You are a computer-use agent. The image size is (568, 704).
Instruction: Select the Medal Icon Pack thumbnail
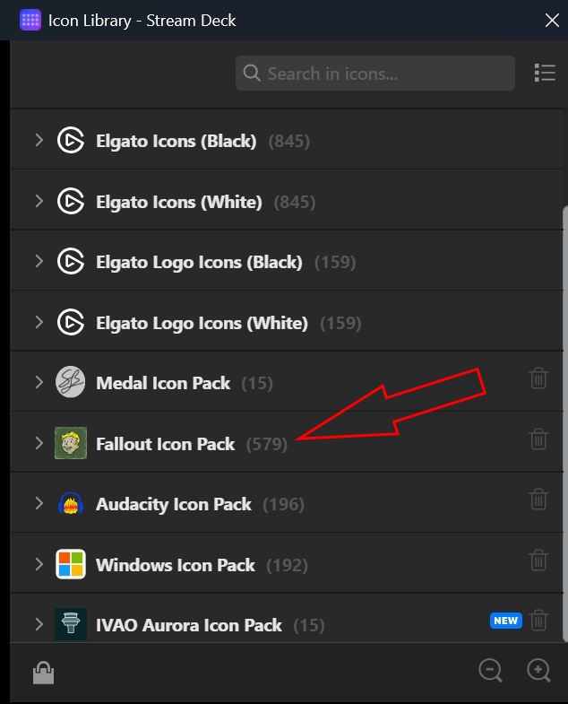[71, 383]
